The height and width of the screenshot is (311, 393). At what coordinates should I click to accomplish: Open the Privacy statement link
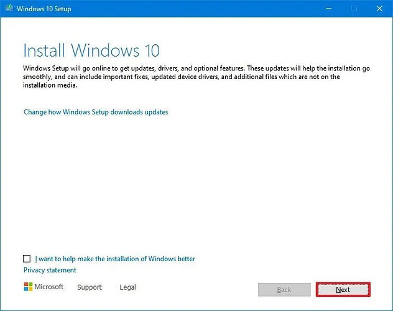(50, 270)
